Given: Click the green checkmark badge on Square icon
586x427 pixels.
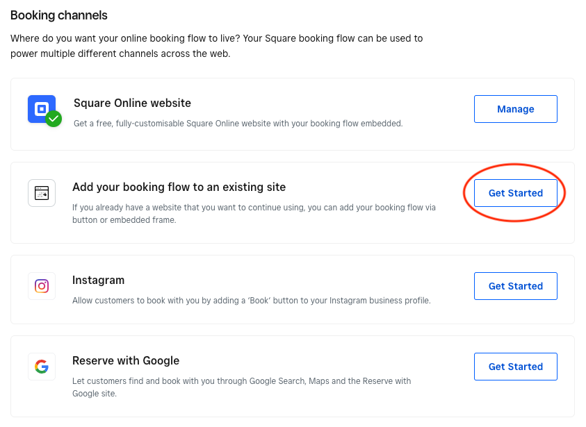Looking at the screenshot, I should [54, 119].
